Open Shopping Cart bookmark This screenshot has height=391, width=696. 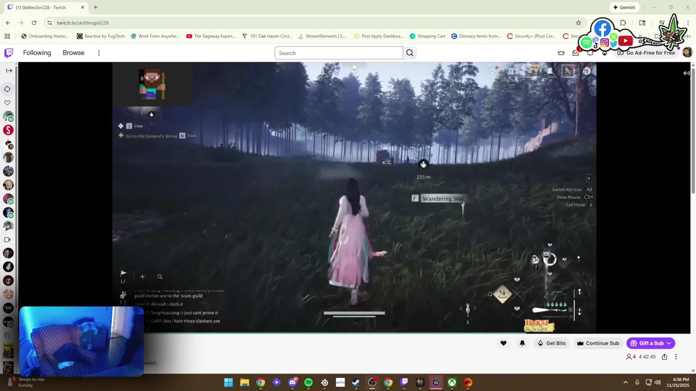click(427, 36)
